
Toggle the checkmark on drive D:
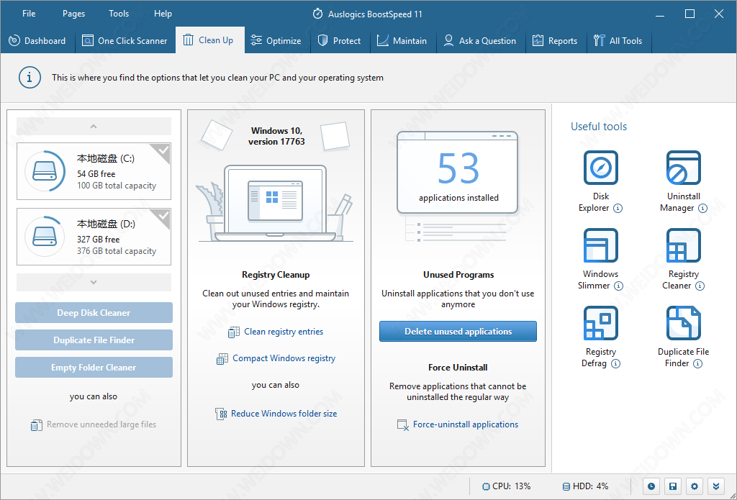(x=163, y=217)
